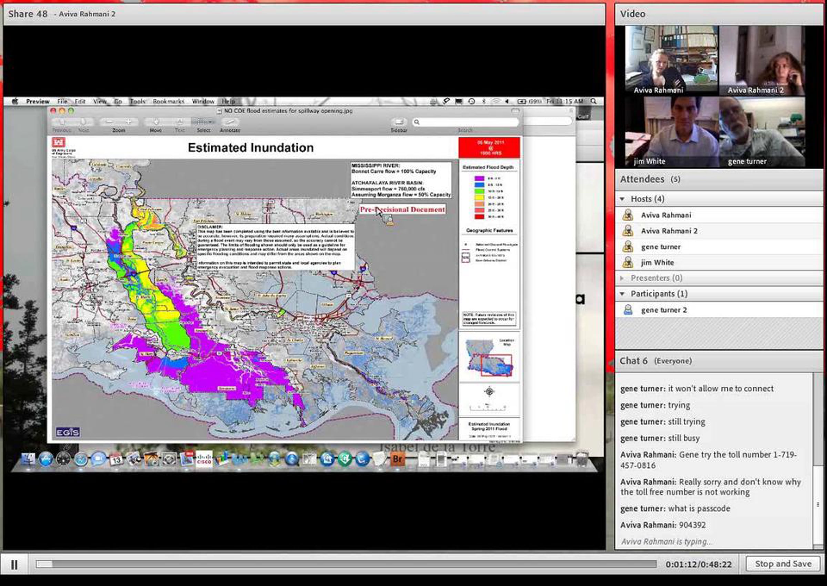Click the Sidebar toolbar icon in Preview
827x586 pixels.
pos(399,122)
